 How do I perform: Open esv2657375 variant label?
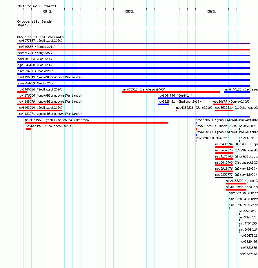point(237,151)
